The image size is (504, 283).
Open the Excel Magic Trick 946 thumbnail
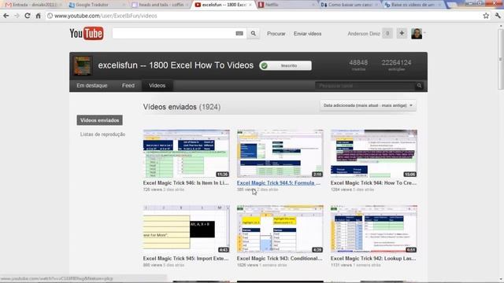coord(187,153)
